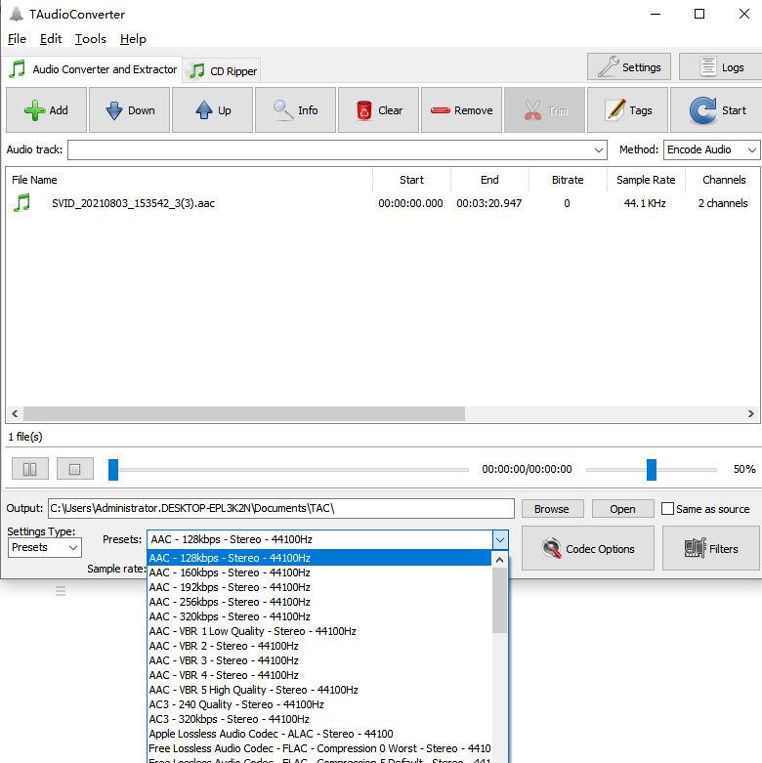The image size is (762, 763).
Task: Stop playback with the stop button
Action: coord(75,469)
